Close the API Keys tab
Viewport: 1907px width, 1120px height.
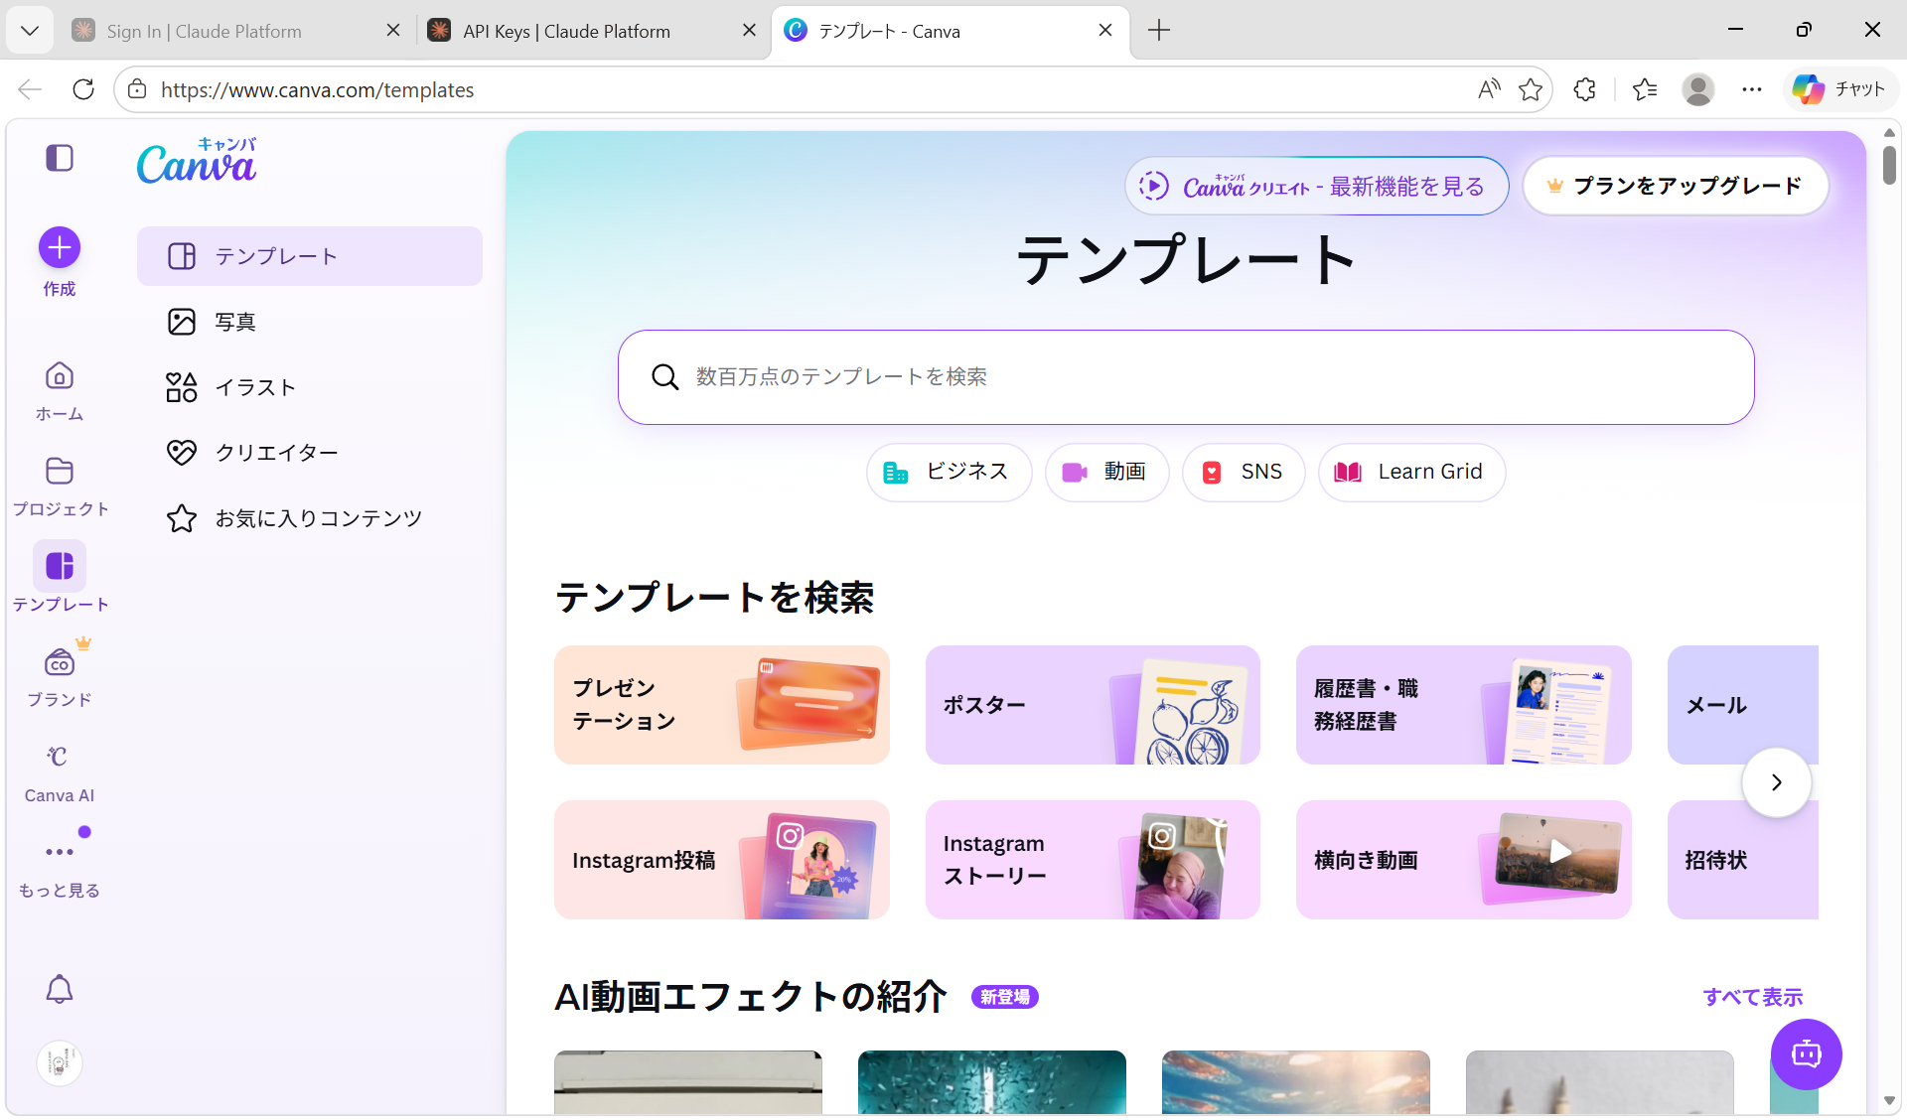749,31
